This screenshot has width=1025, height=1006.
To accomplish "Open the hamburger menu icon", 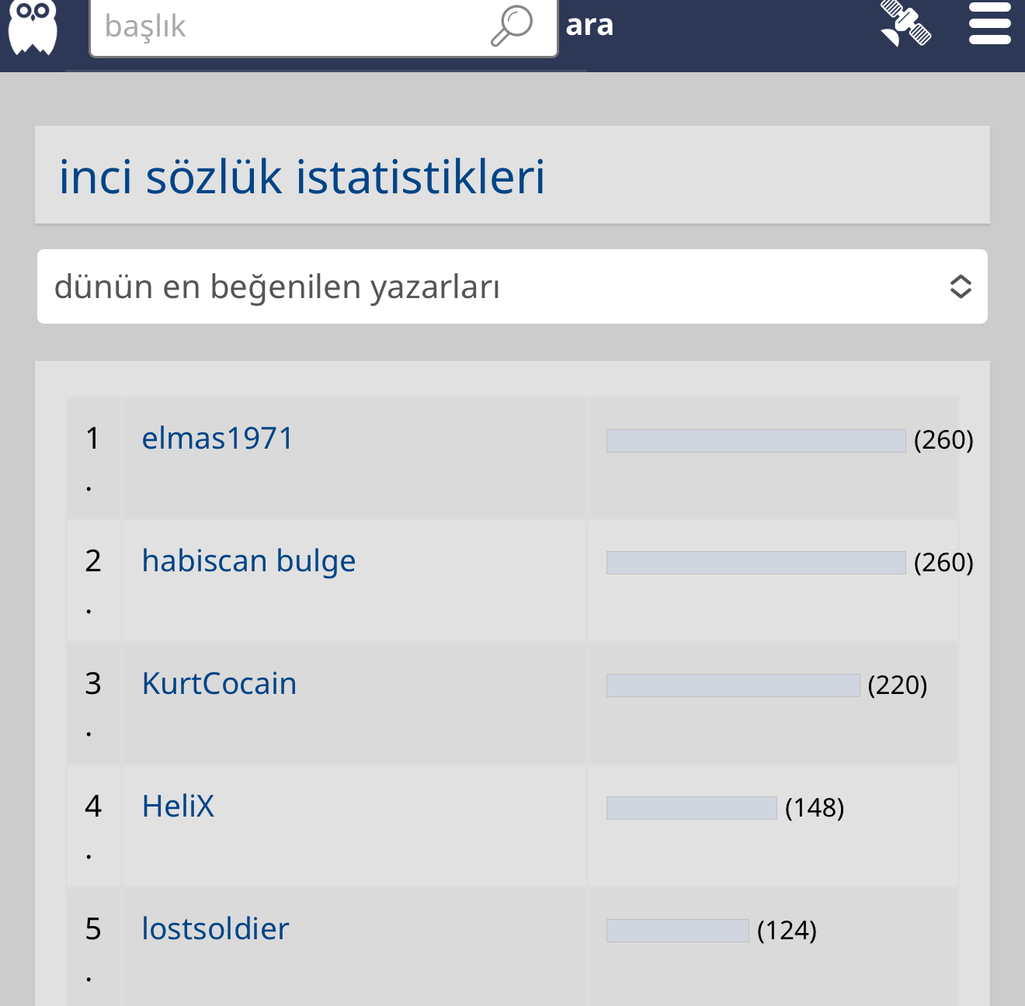I will coord(990,23).
